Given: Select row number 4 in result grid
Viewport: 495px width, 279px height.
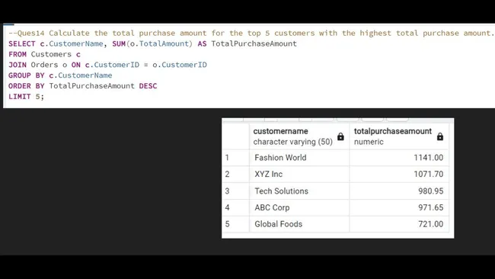Looking at the screenshot, I should (235, 207).
